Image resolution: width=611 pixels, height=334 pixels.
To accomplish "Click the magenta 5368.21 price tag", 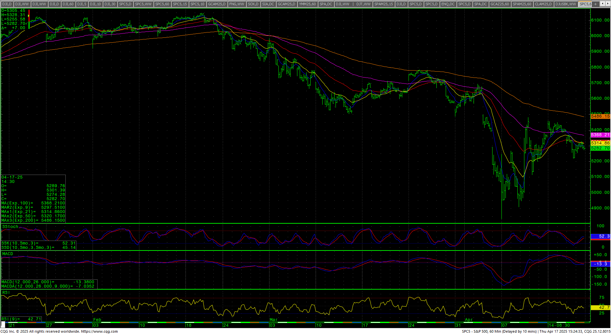I will click(x=600, y=135).
